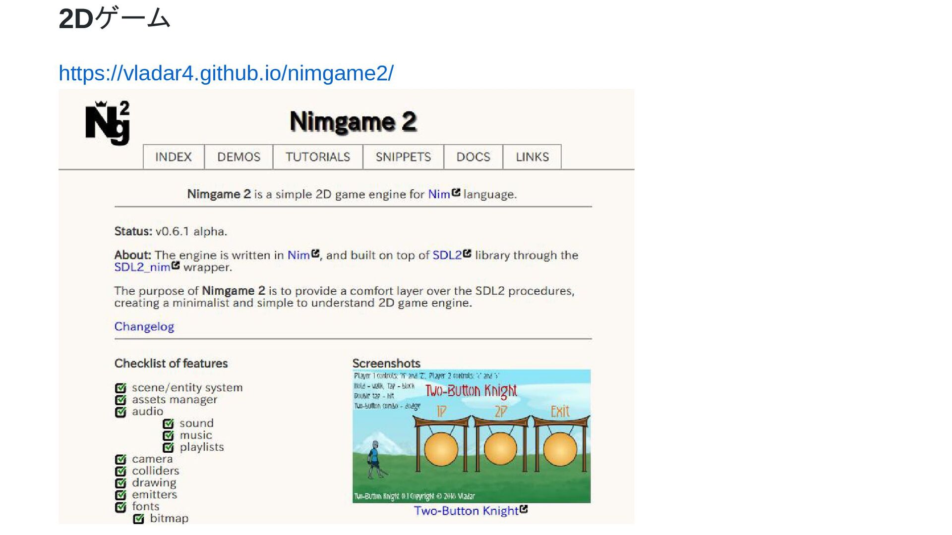Click external-link icon after About Nim
Viewport: 952px width, 535px height.
point(315,254)
